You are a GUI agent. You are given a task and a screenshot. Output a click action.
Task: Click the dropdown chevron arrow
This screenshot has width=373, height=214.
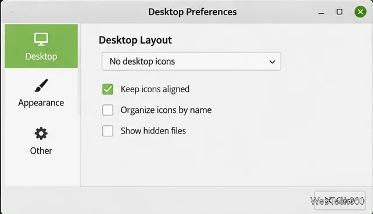272,61
